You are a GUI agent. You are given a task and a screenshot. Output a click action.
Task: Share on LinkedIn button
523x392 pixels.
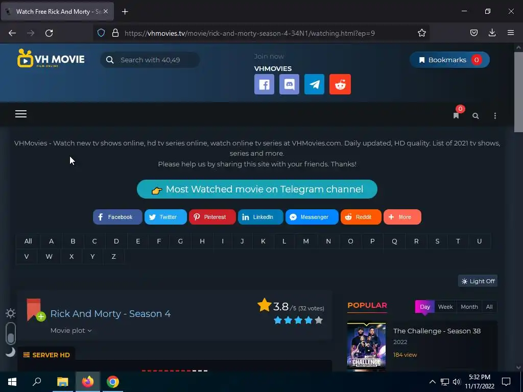[x=260, y=217]
